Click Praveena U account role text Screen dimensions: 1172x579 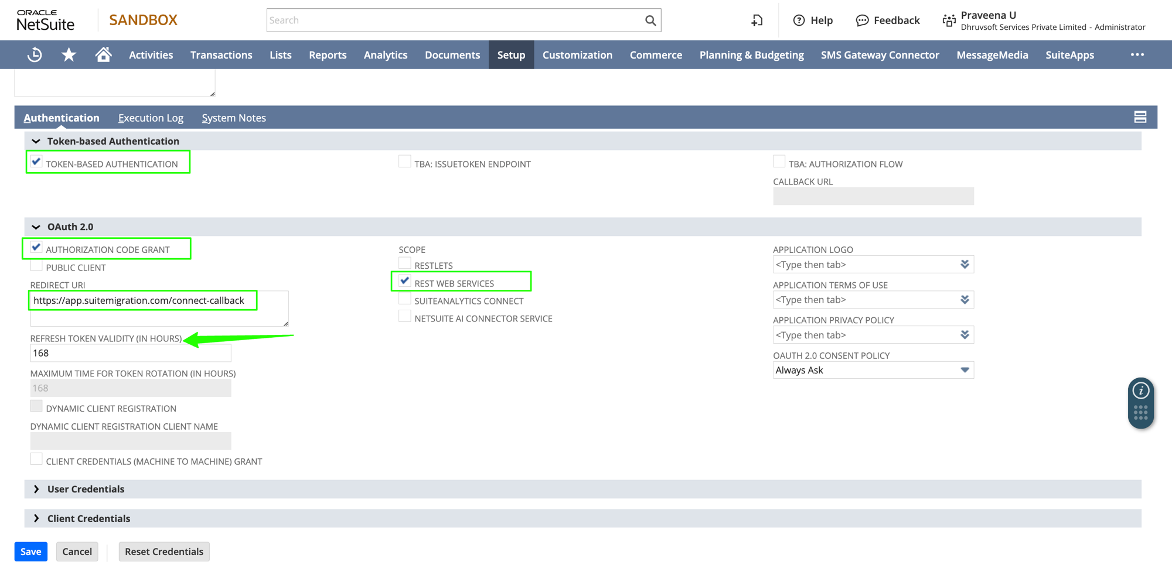[x=1052, y=21]
